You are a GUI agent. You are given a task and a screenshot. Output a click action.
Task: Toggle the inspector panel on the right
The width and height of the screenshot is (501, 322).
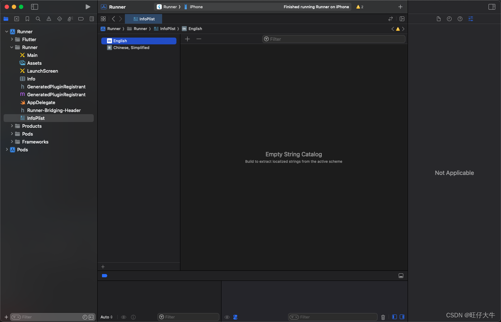point(492,7)
